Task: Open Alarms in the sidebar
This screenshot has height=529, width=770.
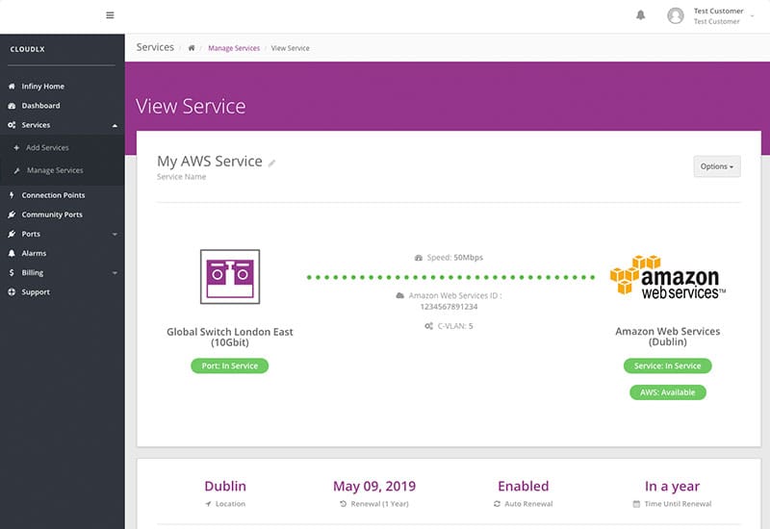Action: pyautogui.click(x=34, y=253)
